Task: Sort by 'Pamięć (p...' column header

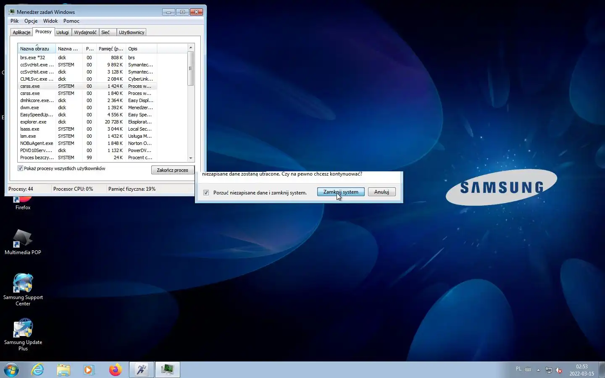Action: (111, 49)
